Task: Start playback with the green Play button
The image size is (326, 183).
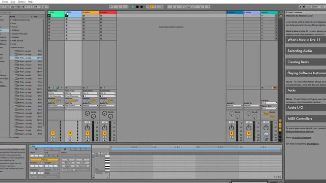Action: (133, 7)
